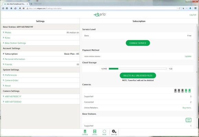Click the base station icon under Base Stations
Screen dimensions: 199x137
188,120
